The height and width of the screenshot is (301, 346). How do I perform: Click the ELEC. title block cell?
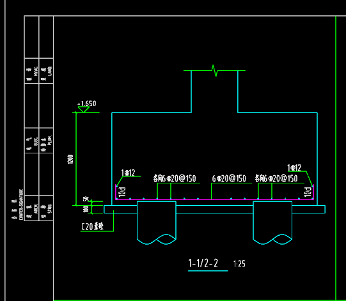[x=31, y=141]
